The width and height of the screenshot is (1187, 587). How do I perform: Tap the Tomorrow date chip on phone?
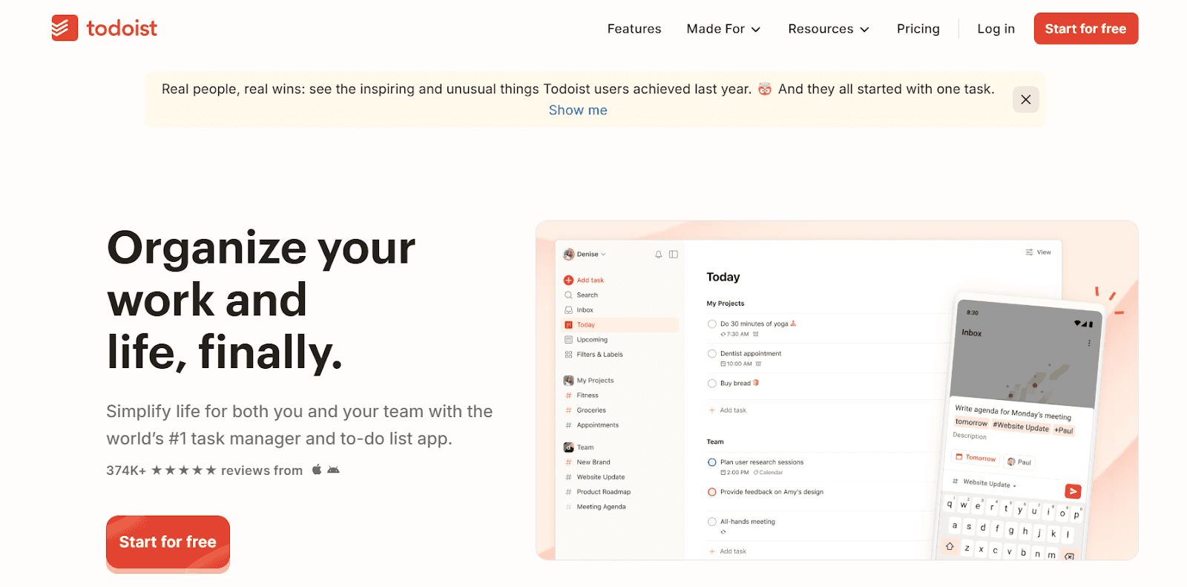tap(976, 458)
